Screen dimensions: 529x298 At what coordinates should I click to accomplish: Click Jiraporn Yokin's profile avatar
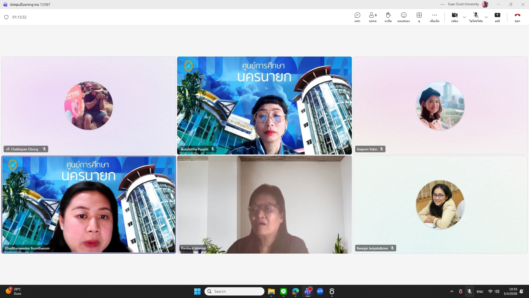click(x=440, y=105)
